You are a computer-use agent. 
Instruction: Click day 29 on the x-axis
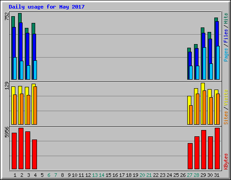[x=203, y=175]
